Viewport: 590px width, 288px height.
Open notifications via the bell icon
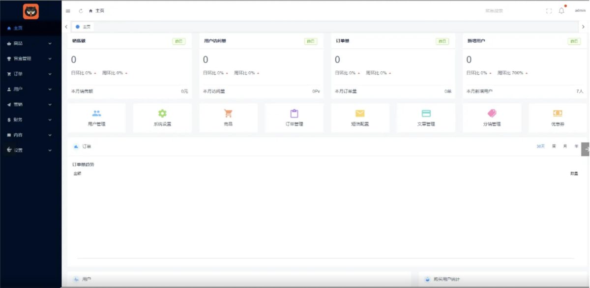[561, 11]
